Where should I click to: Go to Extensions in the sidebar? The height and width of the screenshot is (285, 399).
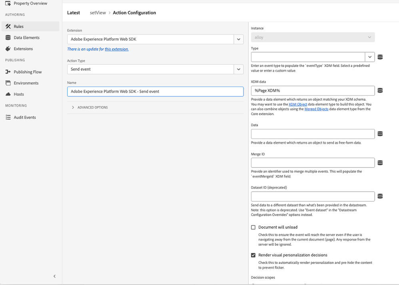point(23,49)
